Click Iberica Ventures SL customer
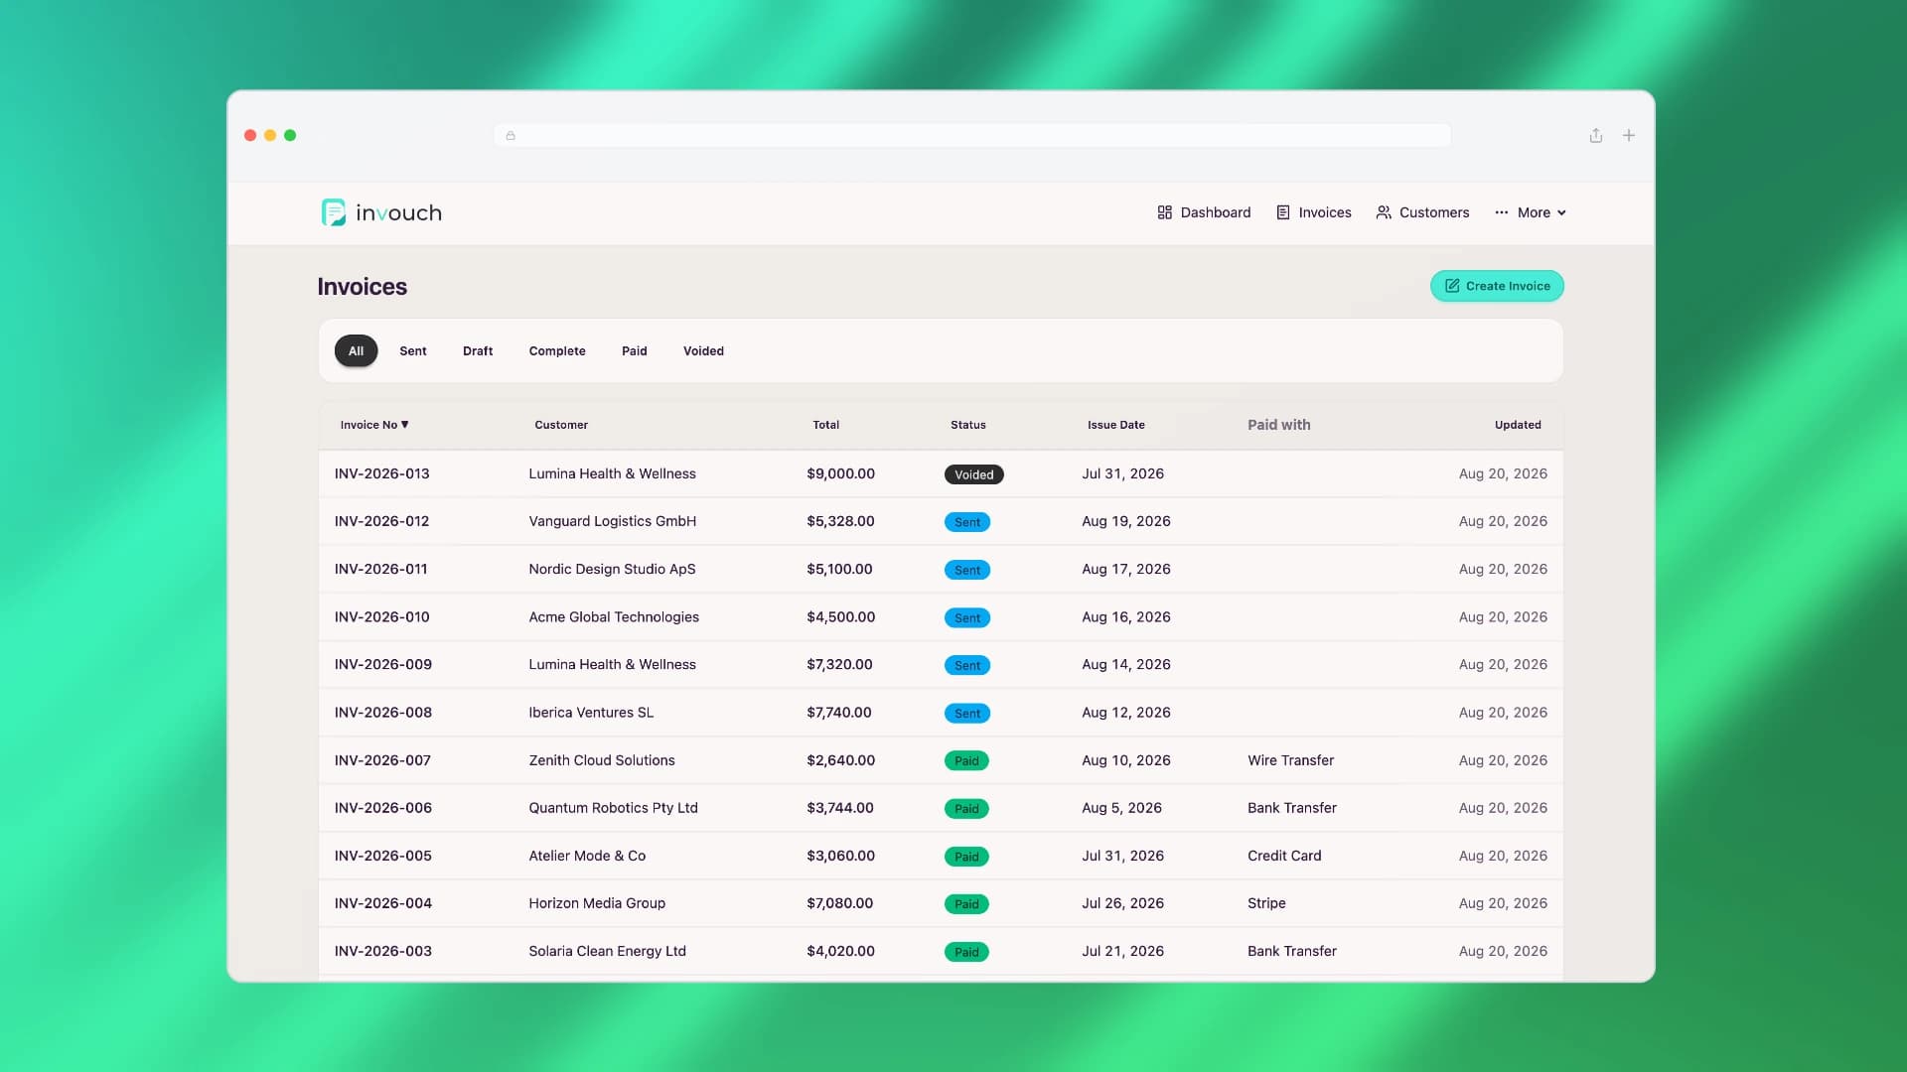The width and height of the screenshot is (1907, 1072). coord(591,713)
